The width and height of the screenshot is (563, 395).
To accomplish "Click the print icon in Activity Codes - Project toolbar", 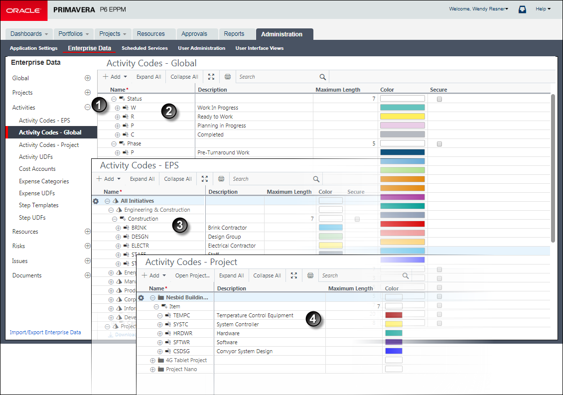I will point(310,275).
